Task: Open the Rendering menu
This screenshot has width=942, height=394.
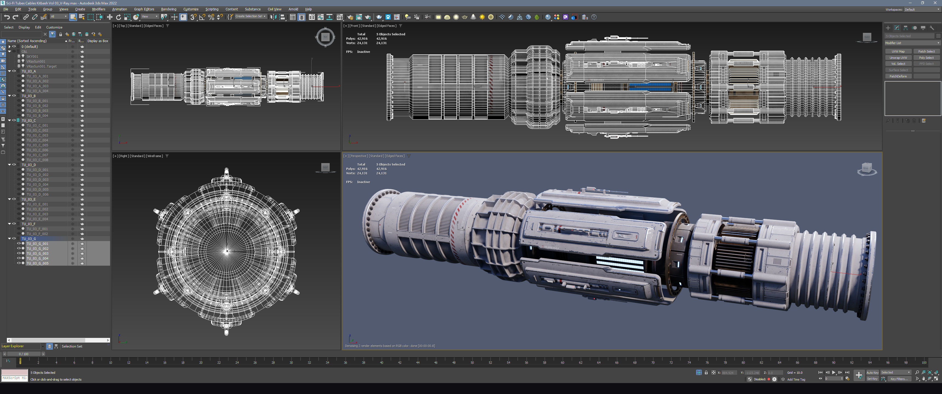Action: coord(169,10)
